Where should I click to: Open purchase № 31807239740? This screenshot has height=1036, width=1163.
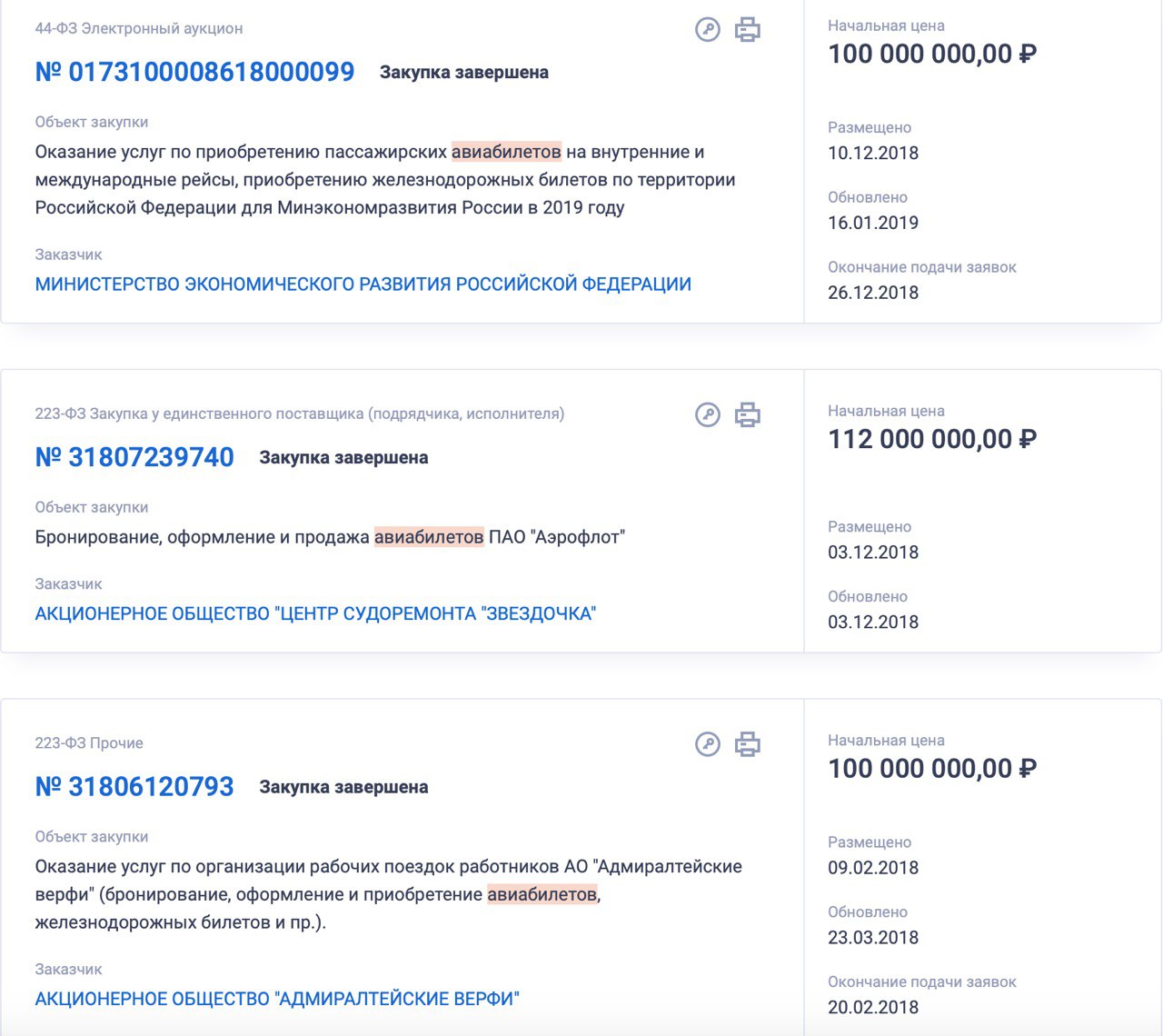[134, 457]
